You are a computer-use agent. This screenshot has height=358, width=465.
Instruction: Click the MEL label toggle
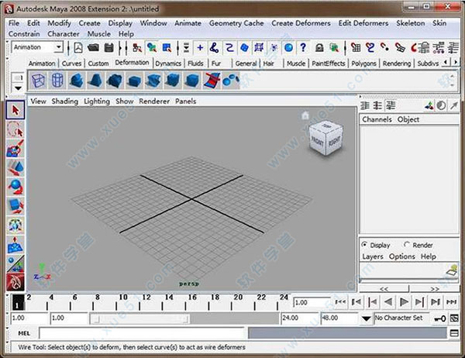24,333
